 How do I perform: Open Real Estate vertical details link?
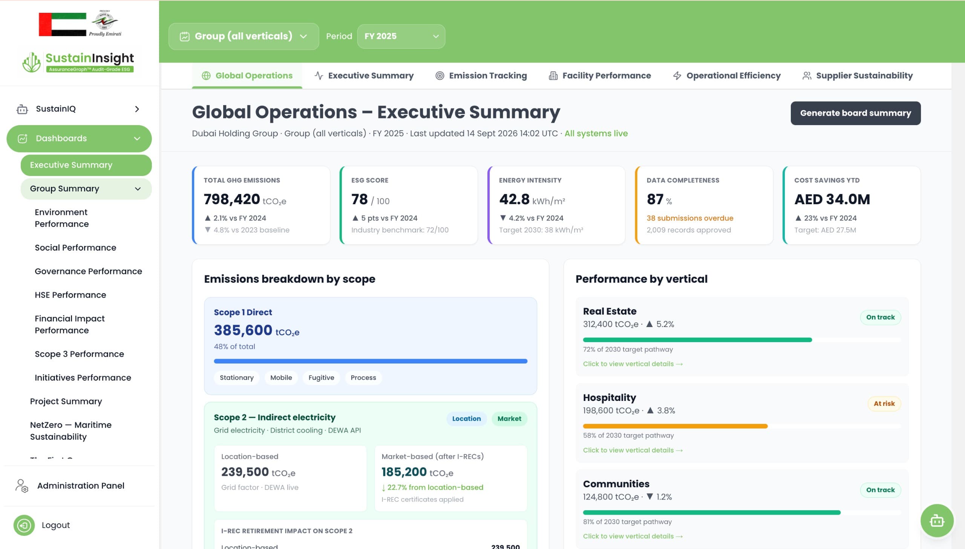click(633, 364)
